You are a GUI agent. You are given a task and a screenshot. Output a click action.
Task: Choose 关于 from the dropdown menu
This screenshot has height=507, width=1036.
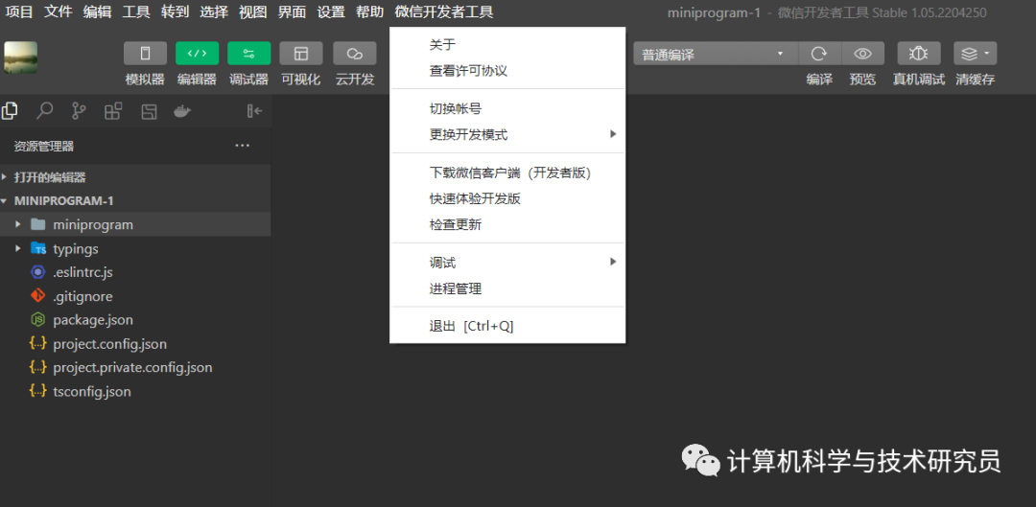507,45
